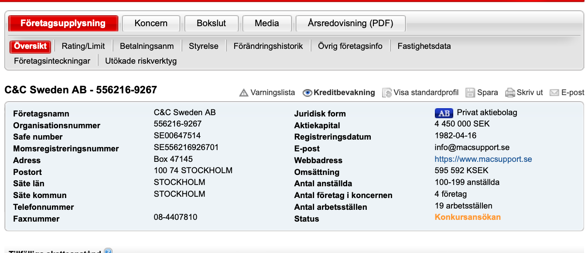
Task: Click the Safe number value SE00647514
Action: pyautogui.click(x=177, y=136)
